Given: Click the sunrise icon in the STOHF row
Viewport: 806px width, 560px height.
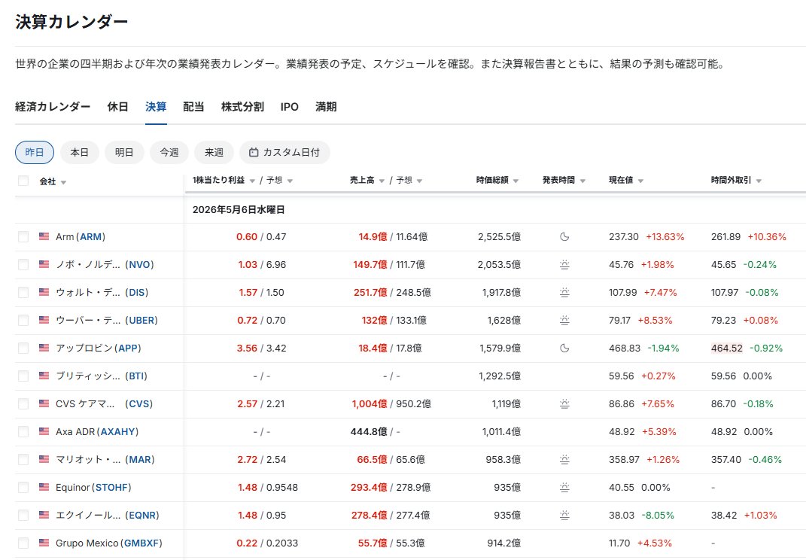Looking at the screenshot, I should [564, 487].
